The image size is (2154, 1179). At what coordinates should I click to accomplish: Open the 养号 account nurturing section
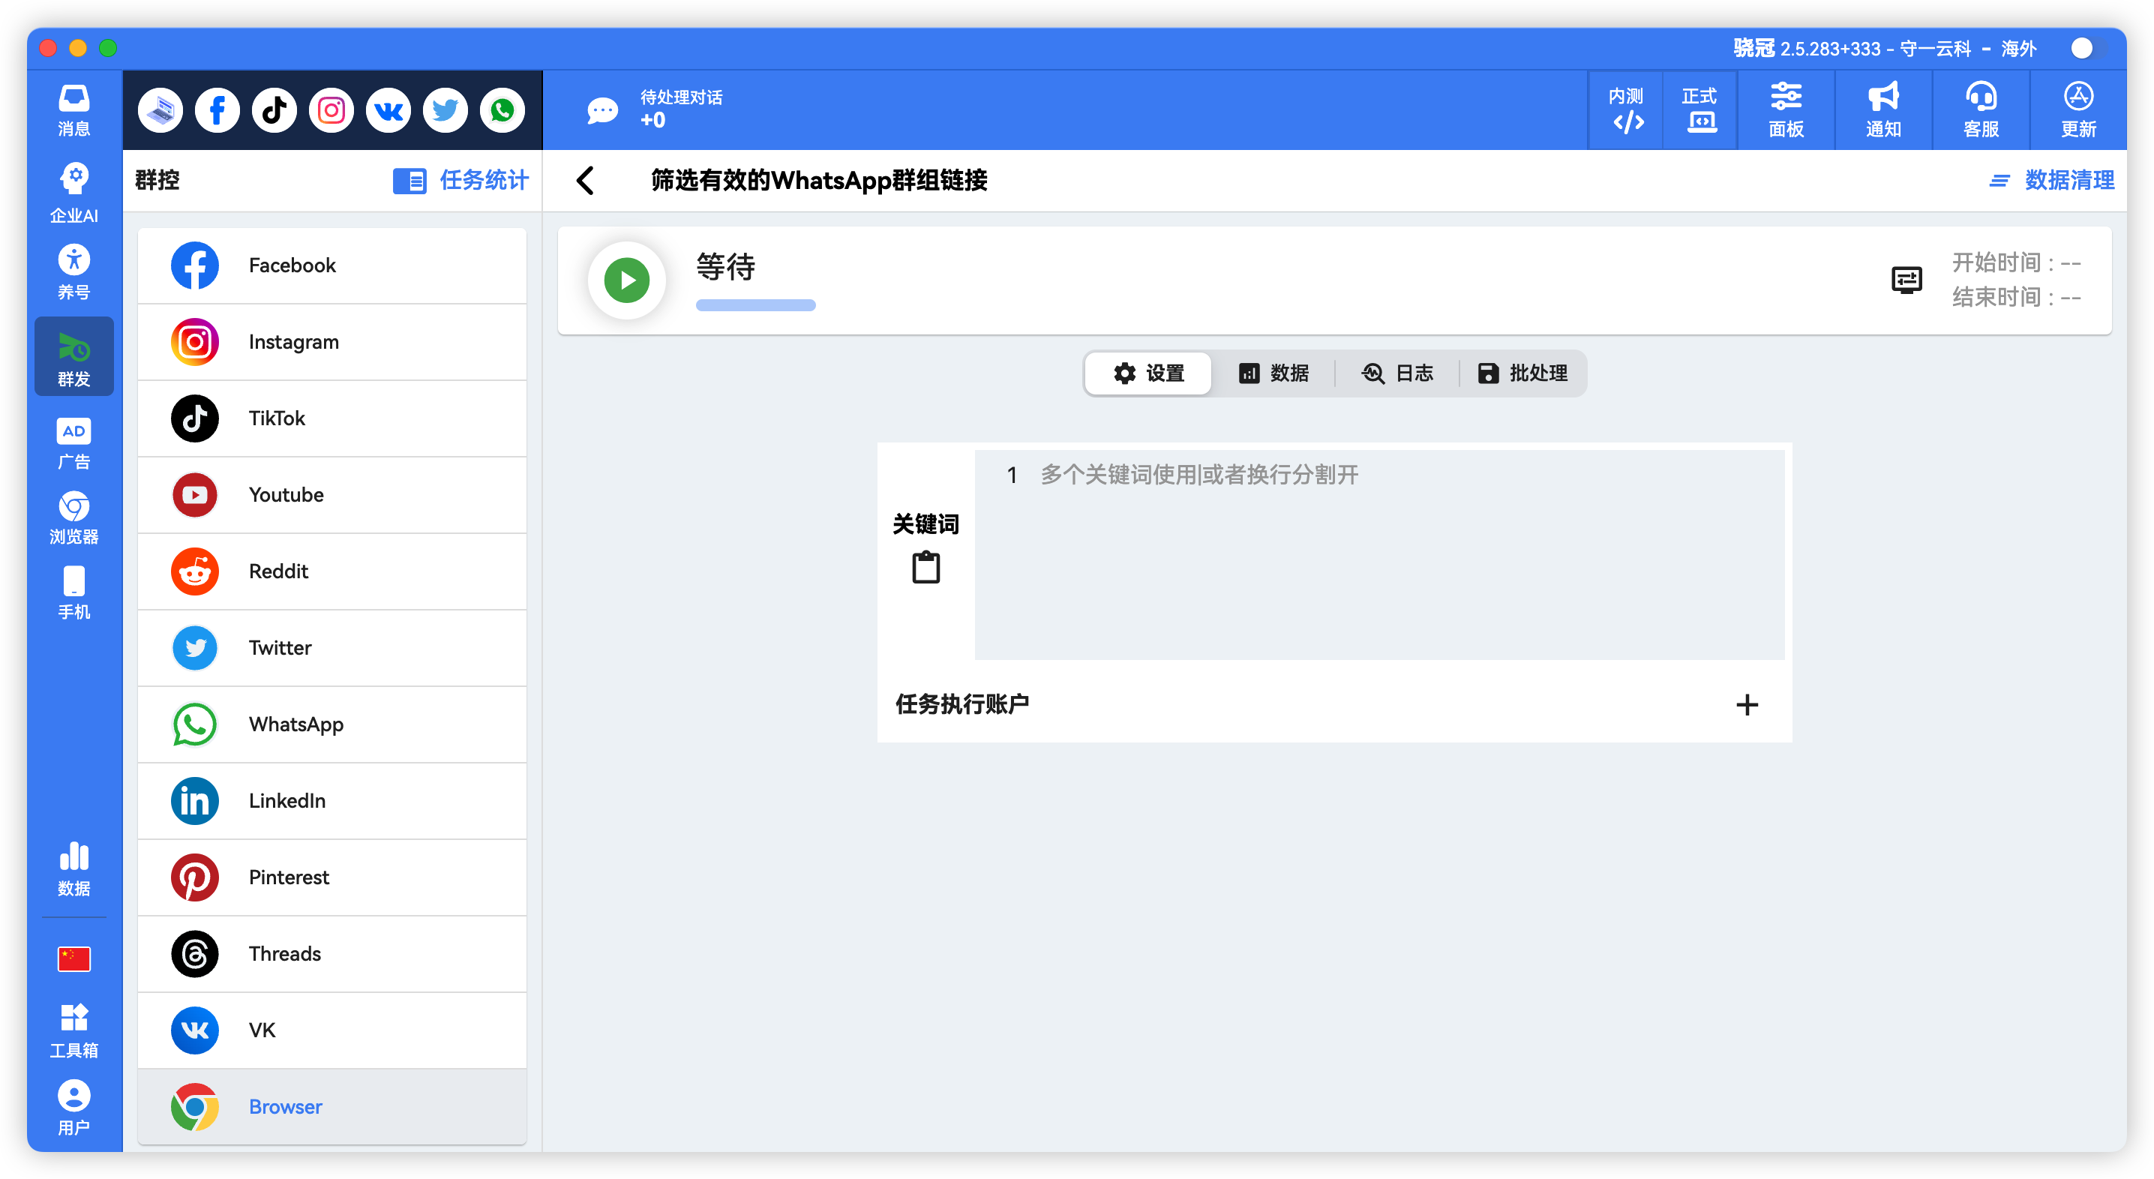pyautogui.click(x=73, y=272)
